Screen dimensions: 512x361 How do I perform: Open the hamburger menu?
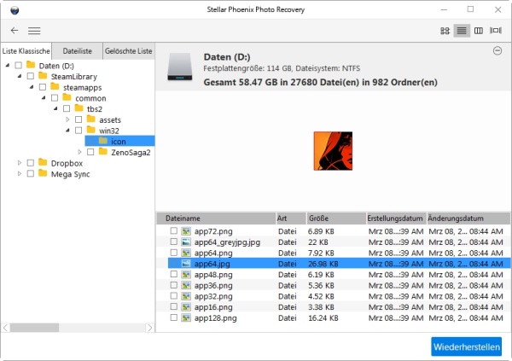tap(34, 31)
